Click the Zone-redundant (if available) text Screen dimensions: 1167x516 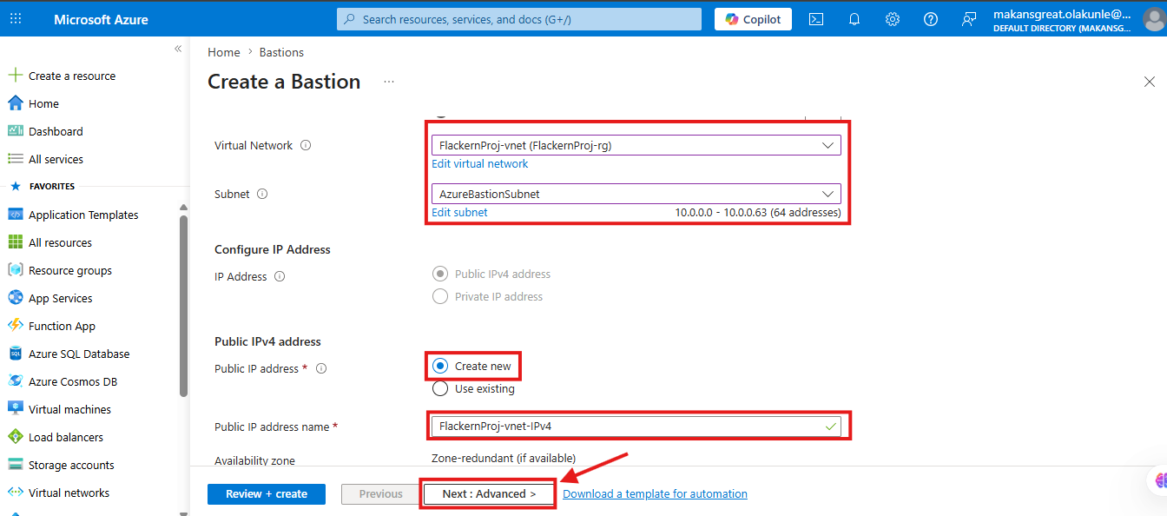pos(504,458)
